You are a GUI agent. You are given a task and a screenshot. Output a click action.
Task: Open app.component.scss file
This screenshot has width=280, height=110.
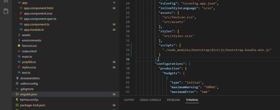(38, 14)
